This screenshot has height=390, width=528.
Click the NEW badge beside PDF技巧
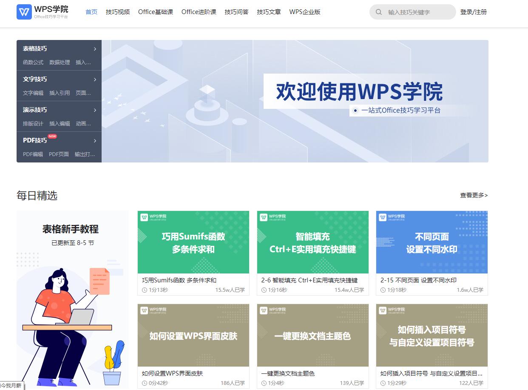point(53,135)
